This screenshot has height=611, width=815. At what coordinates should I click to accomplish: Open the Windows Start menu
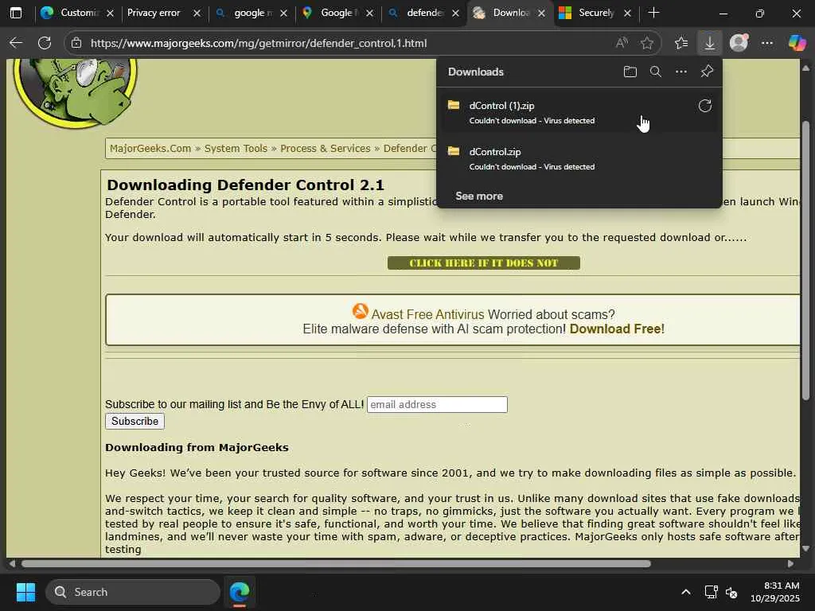[25, 592]
